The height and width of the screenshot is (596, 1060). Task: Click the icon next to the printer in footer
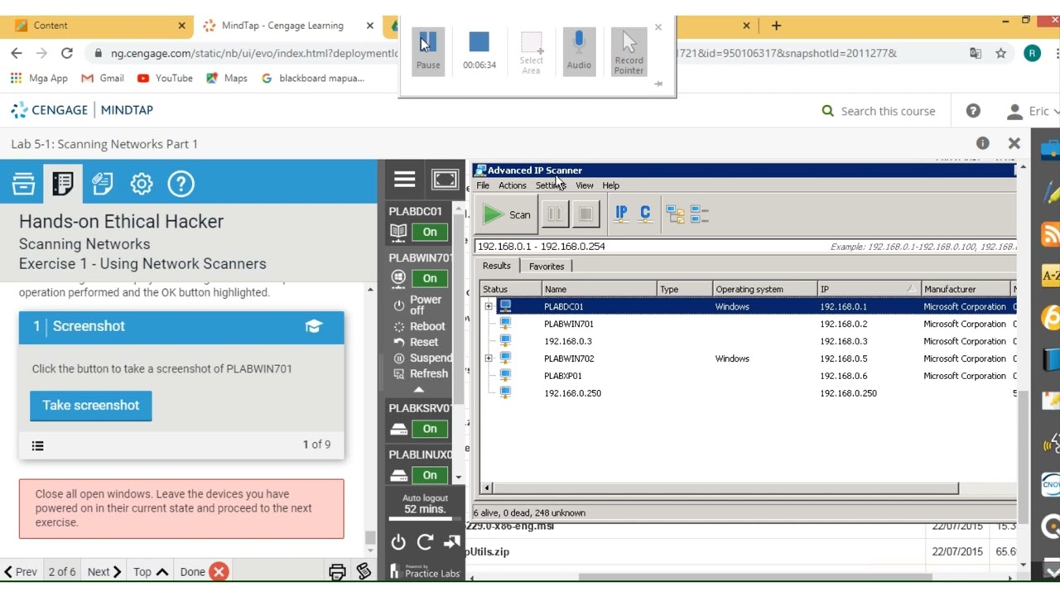(x=364, y=572)
